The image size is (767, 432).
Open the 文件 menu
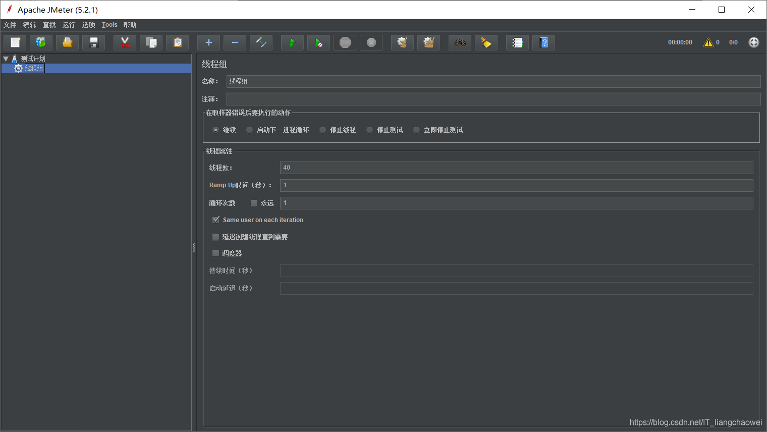coord(10,25)
